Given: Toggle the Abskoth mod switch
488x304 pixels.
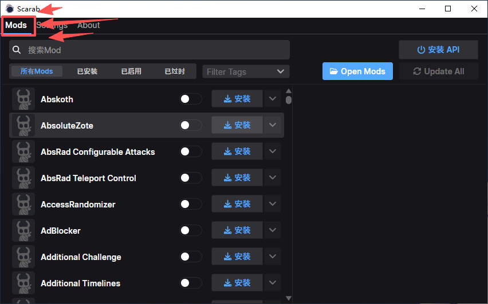Looking at the screenshot, I should (191, 99).
